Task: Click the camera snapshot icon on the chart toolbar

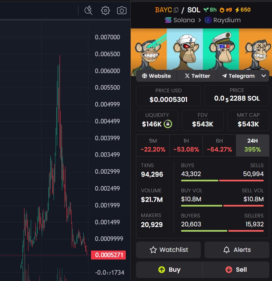Action: 121,10
